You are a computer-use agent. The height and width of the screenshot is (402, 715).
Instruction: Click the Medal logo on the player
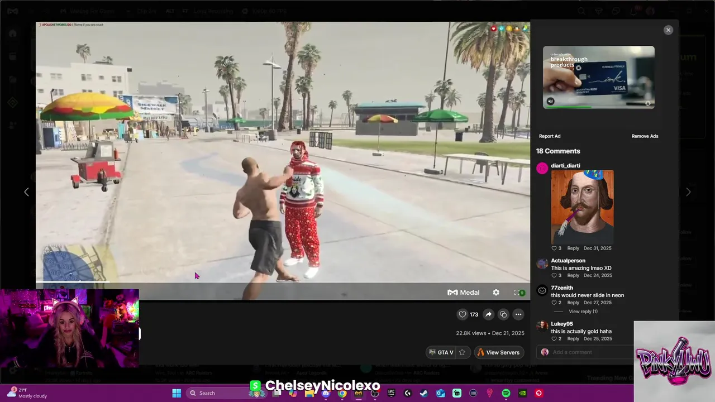pyautogui.click(x=464, y=293)
